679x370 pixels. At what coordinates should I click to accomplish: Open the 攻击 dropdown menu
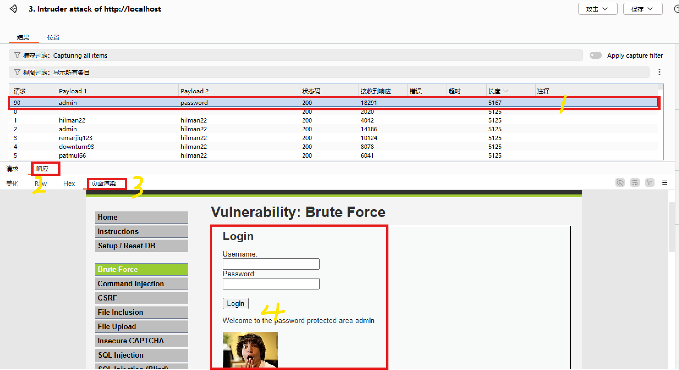pyautogui.click(x=597, y=9)
